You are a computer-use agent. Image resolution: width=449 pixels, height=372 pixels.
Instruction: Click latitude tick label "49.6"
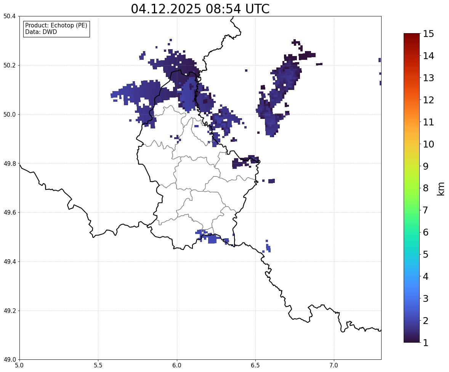click(x=10, y=212)
